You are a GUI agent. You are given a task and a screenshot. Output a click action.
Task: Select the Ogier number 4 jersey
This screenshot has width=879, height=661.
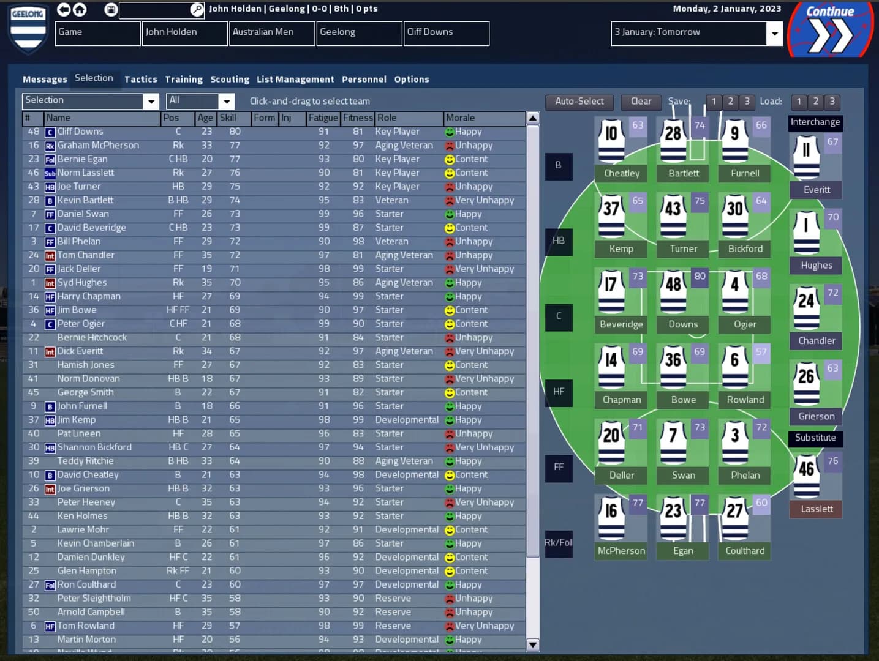pos(734,291)
